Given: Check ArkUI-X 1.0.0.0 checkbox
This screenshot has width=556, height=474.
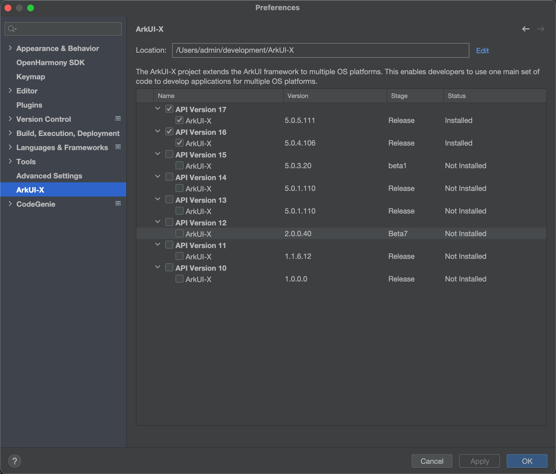Looking at the screenshot, I should point(179,279).
